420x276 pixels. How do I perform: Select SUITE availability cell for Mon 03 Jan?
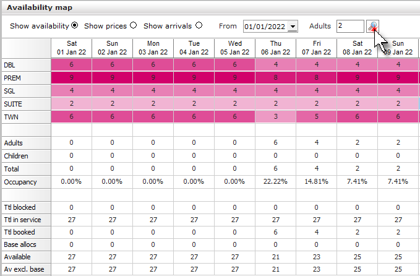coord(153,104)
